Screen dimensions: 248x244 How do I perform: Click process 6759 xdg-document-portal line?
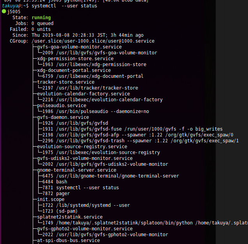(x=93, y=76)
